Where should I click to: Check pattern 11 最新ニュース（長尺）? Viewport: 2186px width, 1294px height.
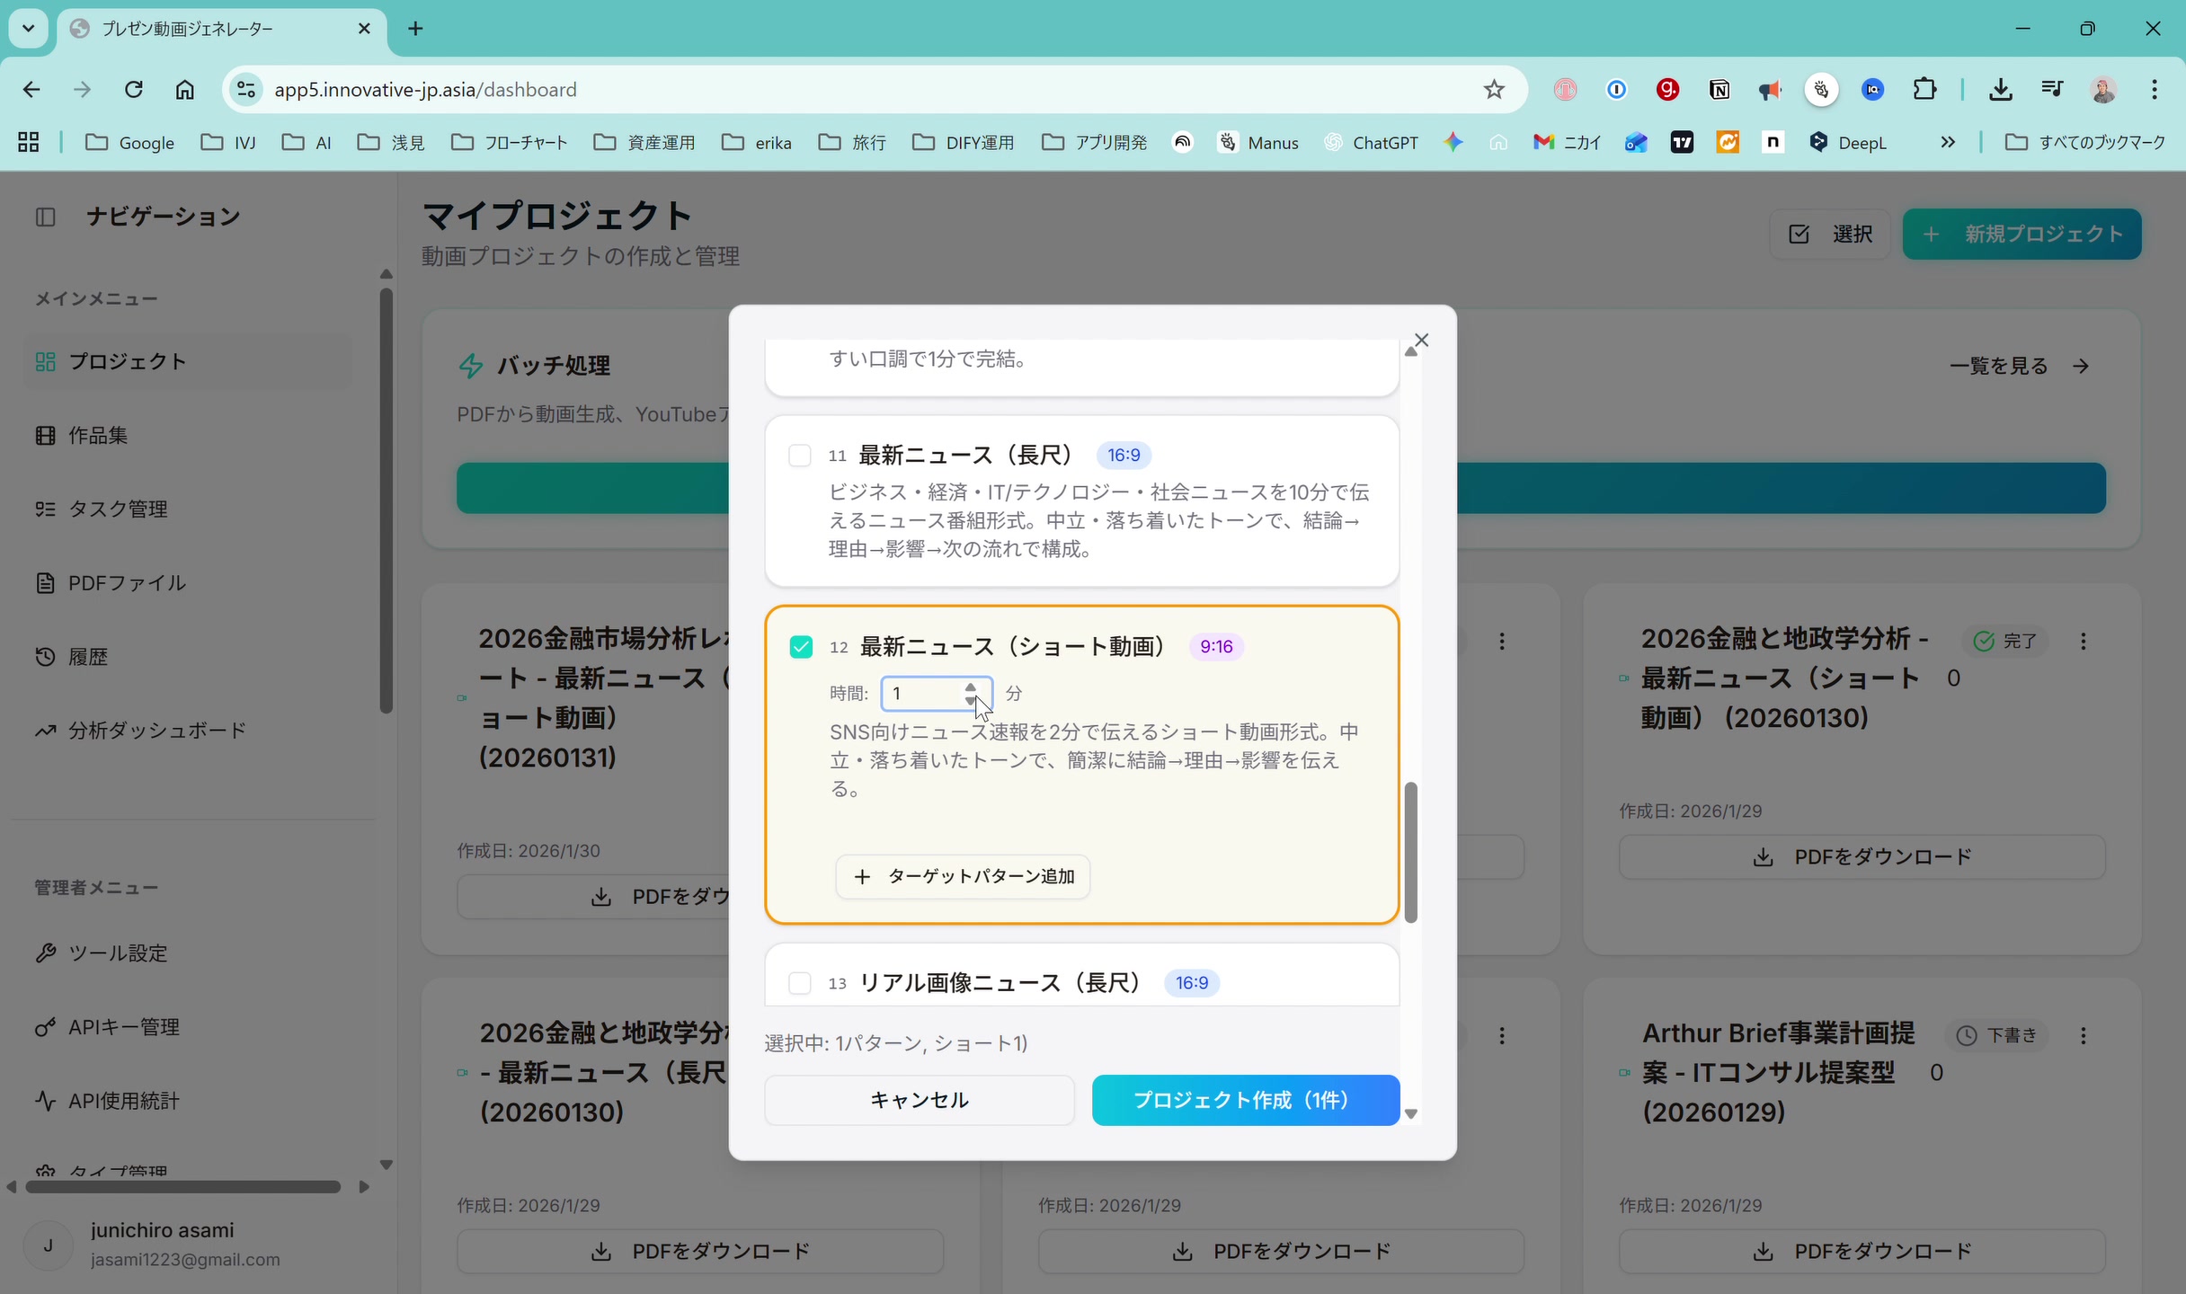[x=800, y=455]
